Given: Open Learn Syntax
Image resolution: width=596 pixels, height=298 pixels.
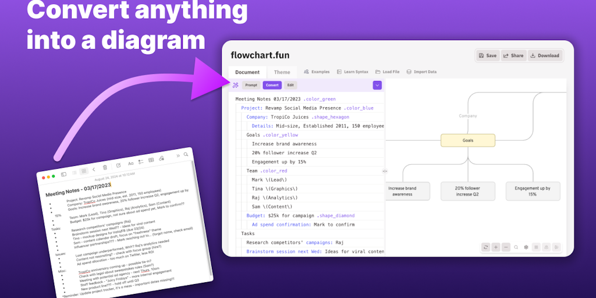Looking at the screenshot, I should (x=352, y=72).
